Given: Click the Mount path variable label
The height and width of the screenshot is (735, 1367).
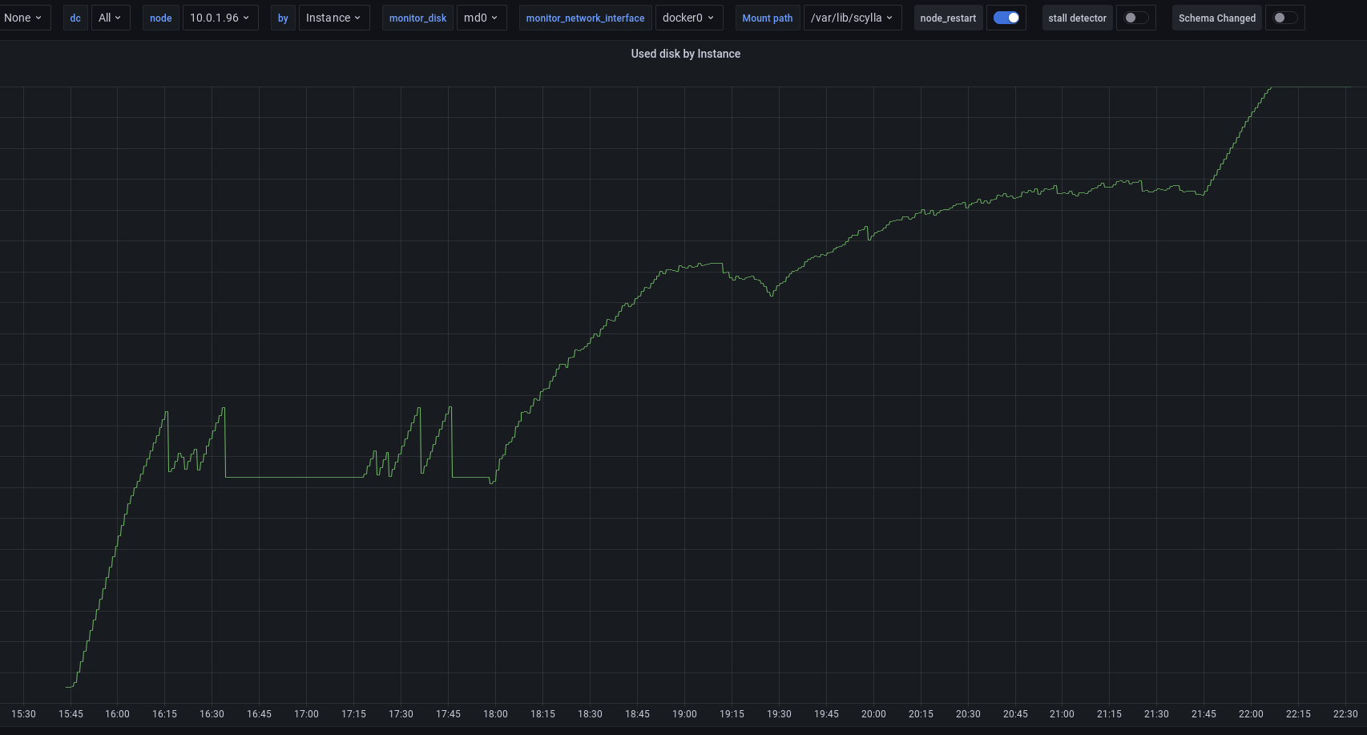Looking at the screenshot, I should pos(768,18).
